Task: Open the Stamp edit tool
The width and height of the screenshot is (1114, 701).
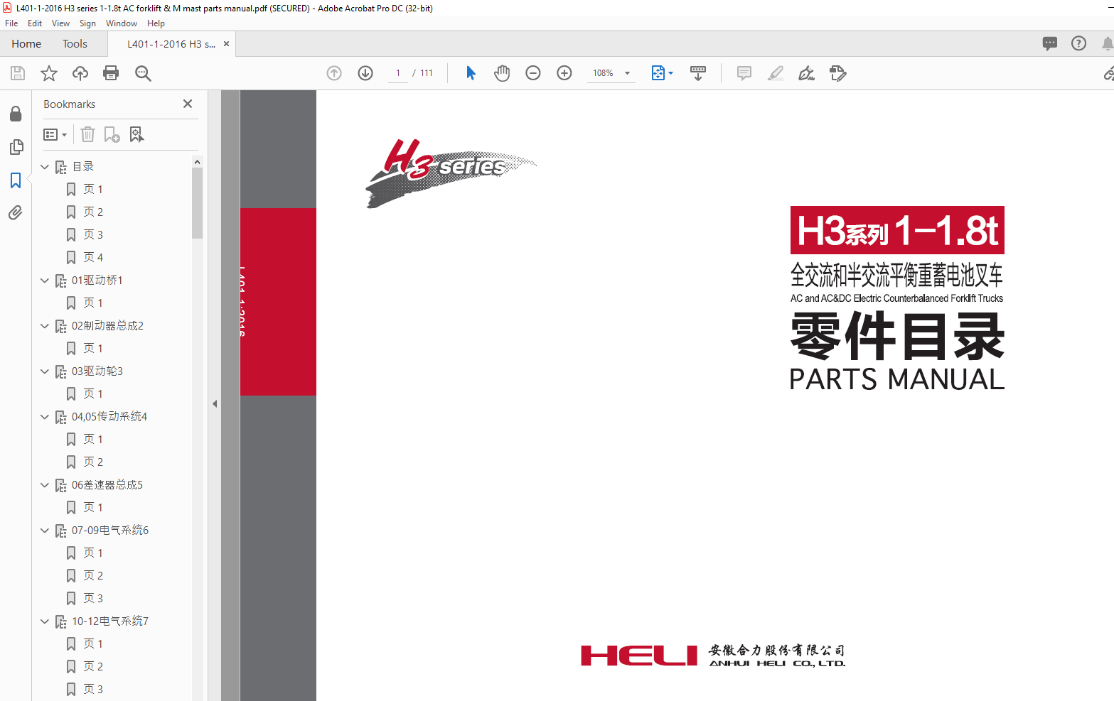Action: [838, 73]
